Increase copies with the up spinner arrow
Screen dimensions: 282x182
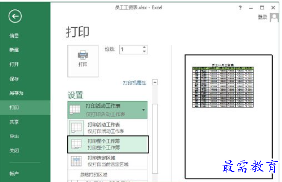tap(144, 47)
